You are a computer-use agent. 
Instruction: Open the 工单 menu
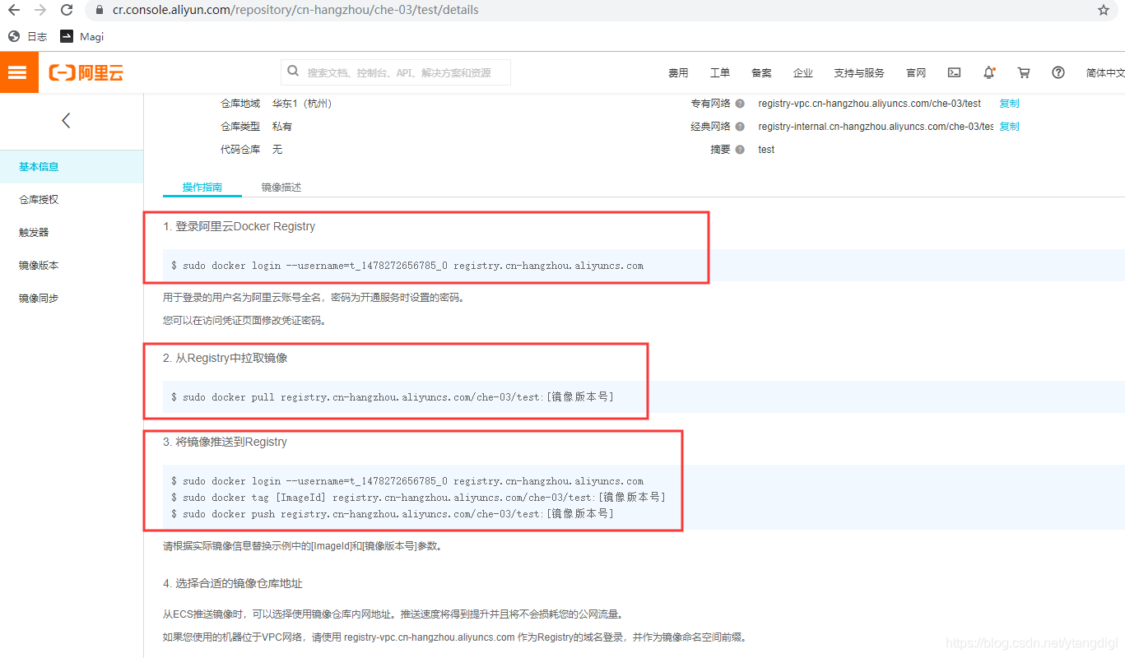click(720, 73)
